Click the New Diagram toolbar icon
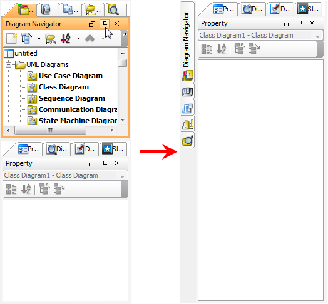The image size is (328, 304). (x=11, y=38)
